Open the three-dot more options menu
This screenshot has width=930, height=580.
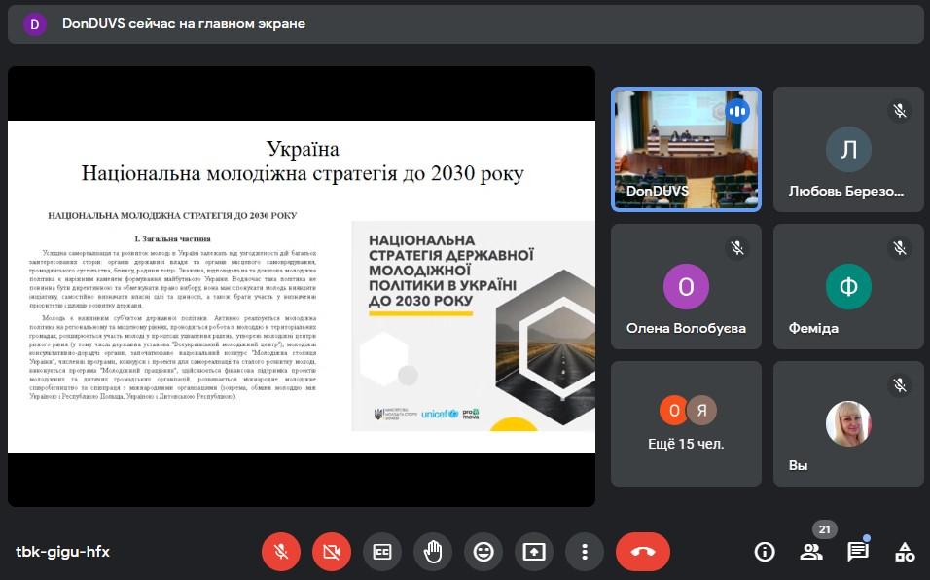tap(585, 552)
